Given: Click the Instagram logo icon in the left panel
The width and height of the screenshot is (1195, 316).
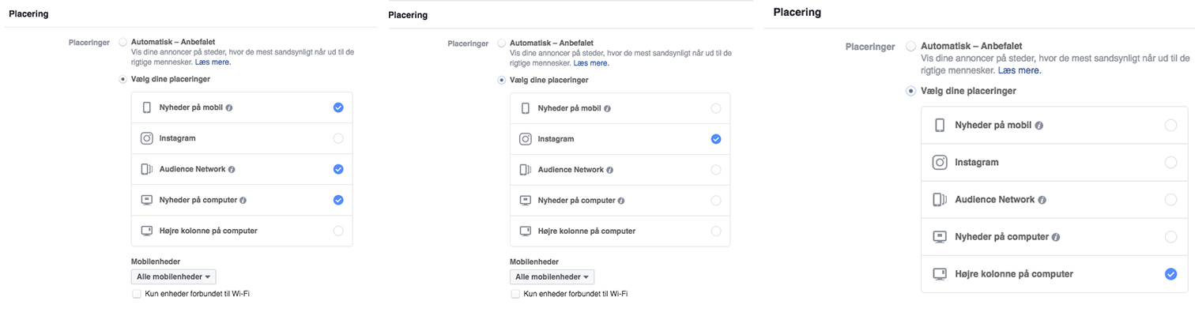Looking at the screenshot, I should 146,138.
